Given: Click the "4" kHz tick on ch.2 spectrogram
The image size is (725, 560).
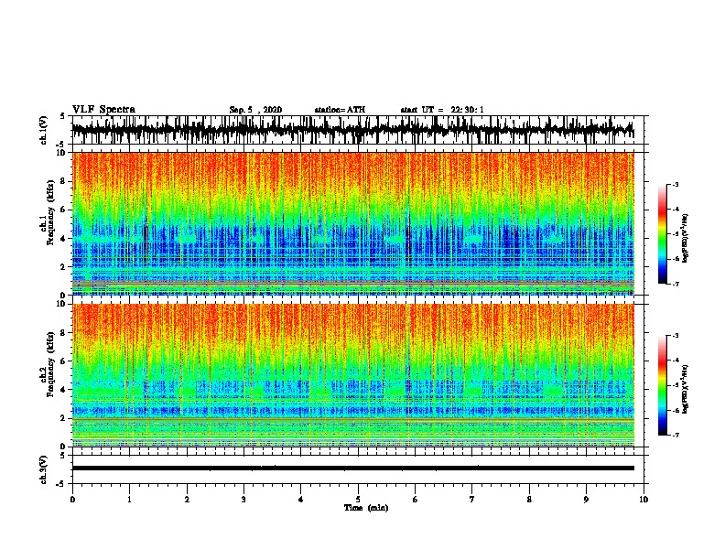Looking at the screenshot, I should tap(64, 390).
